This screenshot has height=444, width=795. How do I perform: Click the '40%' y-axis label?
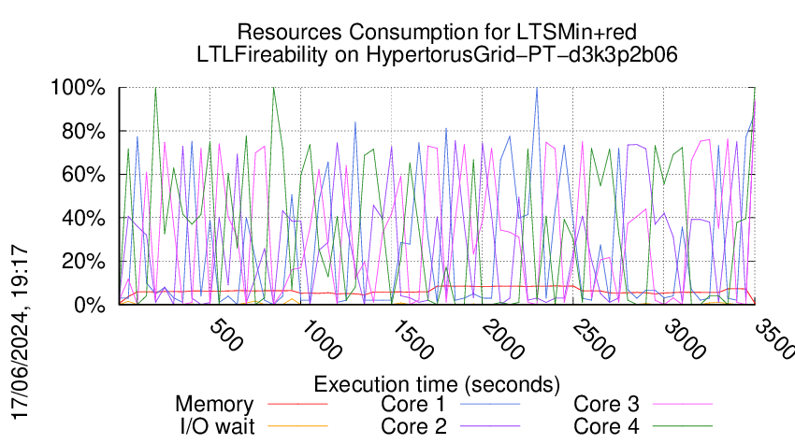[x=83, y=219]
